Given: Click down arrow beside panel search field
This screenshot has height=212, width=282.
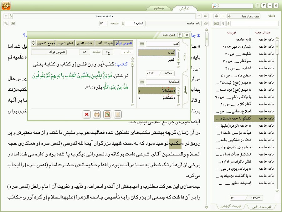Looking at the screenshot, I should [x=228, y=23].
